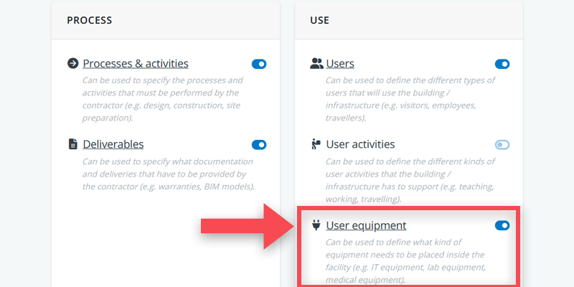Screen dimensions: 574x287
Task: Click the plug icon beside User equipment
Action: [316, 225]
